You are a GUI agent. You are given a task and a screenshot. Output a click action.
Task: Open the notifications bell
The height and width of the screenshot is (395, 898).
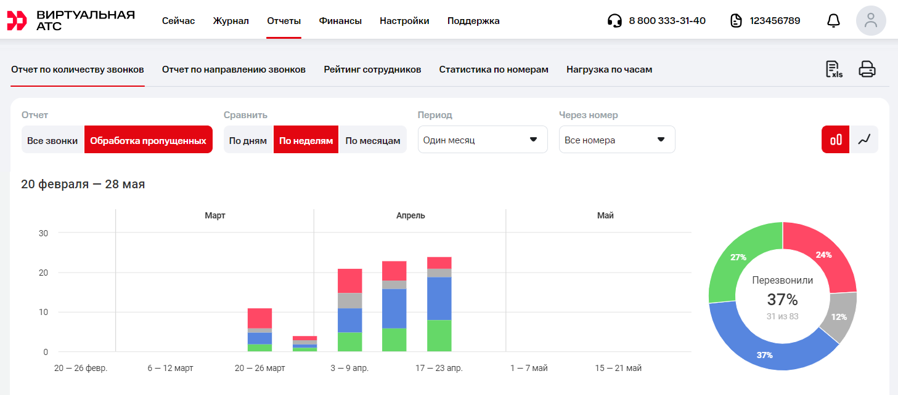(x=833, y=21)
